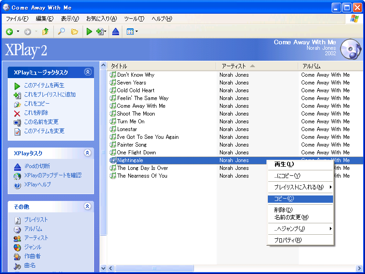Click the disc icon beside アルバム

(17, 230)
